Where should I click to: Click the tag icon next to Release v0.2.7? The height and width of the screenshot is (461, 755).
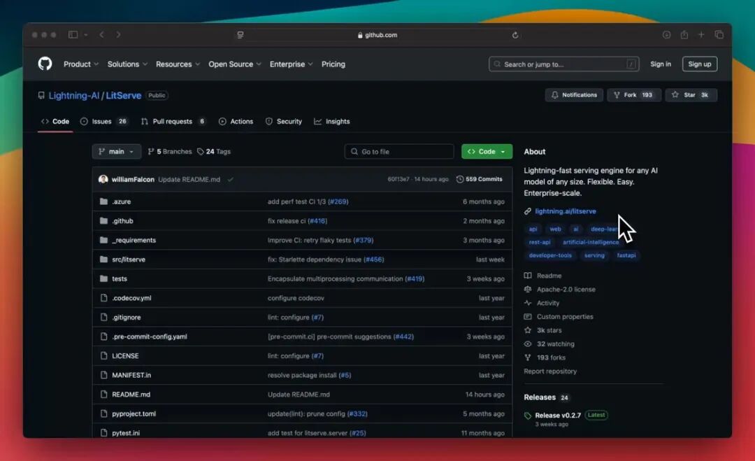pos(528,416)
